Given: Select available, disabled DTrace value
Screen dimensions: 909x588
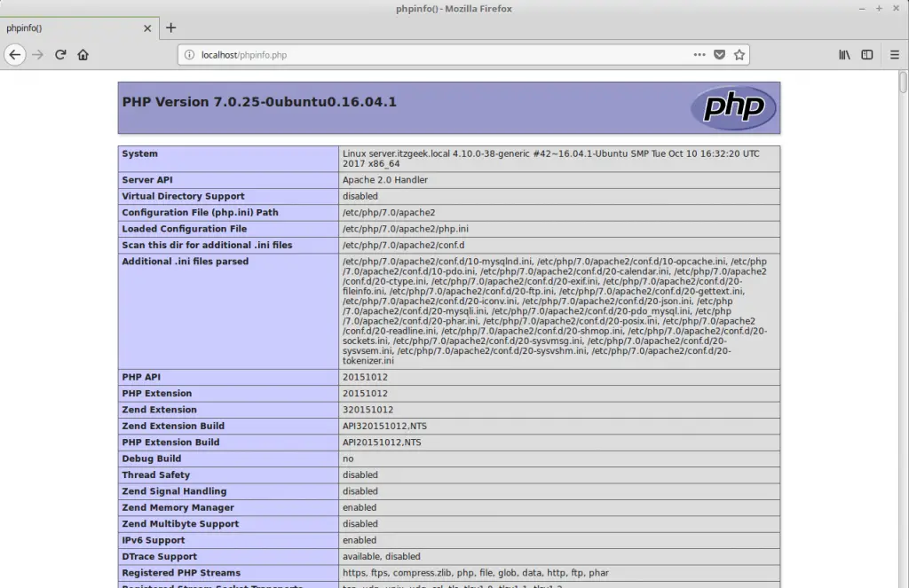Looking at the screenshot, I should coord(381,555).
